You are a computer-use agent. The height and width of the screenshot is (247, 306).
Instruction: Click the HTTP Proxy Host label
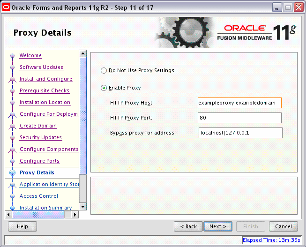pos(132,103)
